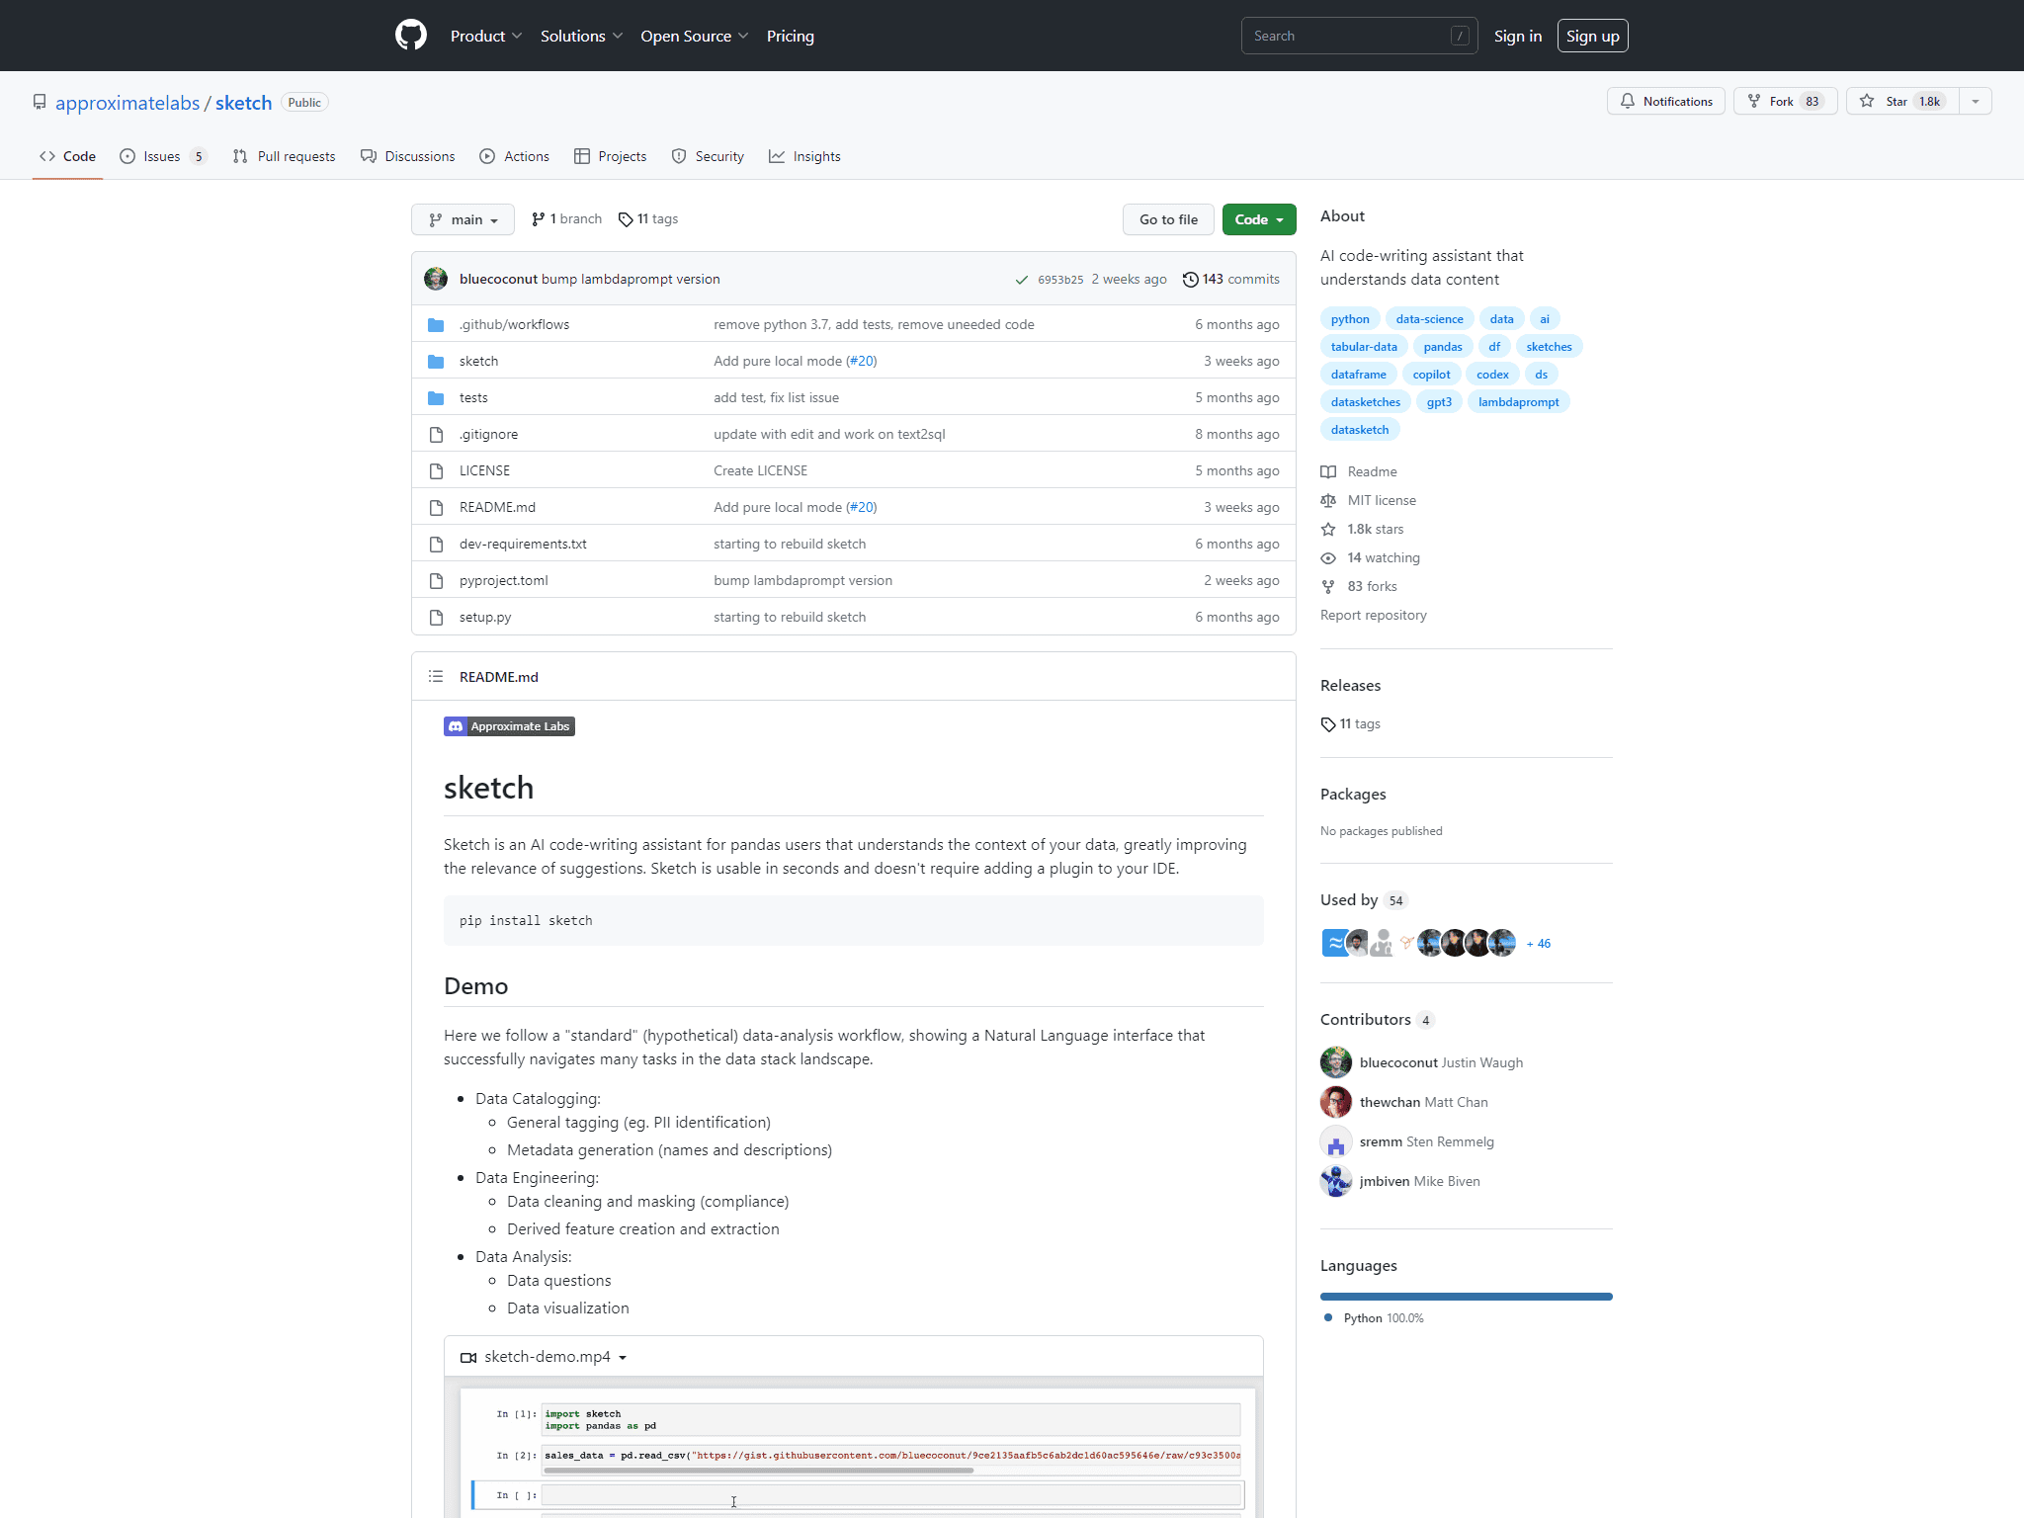Click the sketch demo video thumbnail

coord(854,1448)
